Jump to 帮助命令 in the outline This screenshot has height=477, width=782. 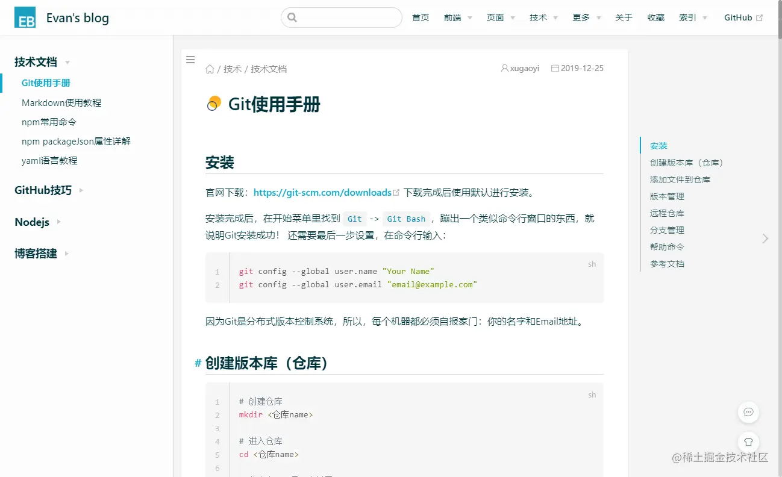667,247
